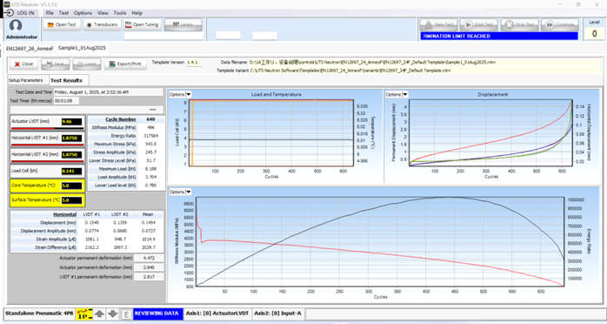Click the Horizontal LVDT #1 readout
607x324 pixels.
[x=72, y=138]
